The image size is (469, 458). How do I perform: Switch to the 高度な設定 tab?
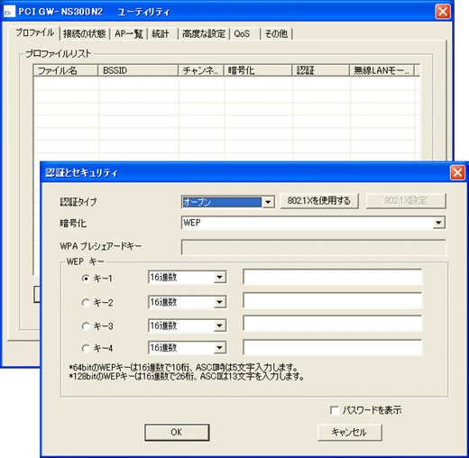click(204, 33)
